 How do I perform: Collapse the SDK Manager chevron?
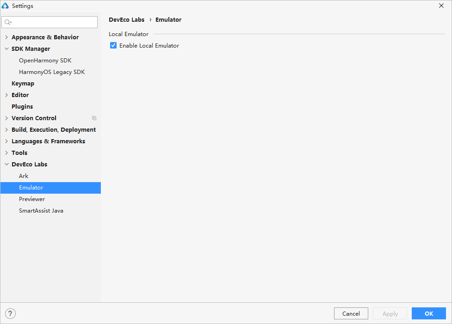coord(6,49)
